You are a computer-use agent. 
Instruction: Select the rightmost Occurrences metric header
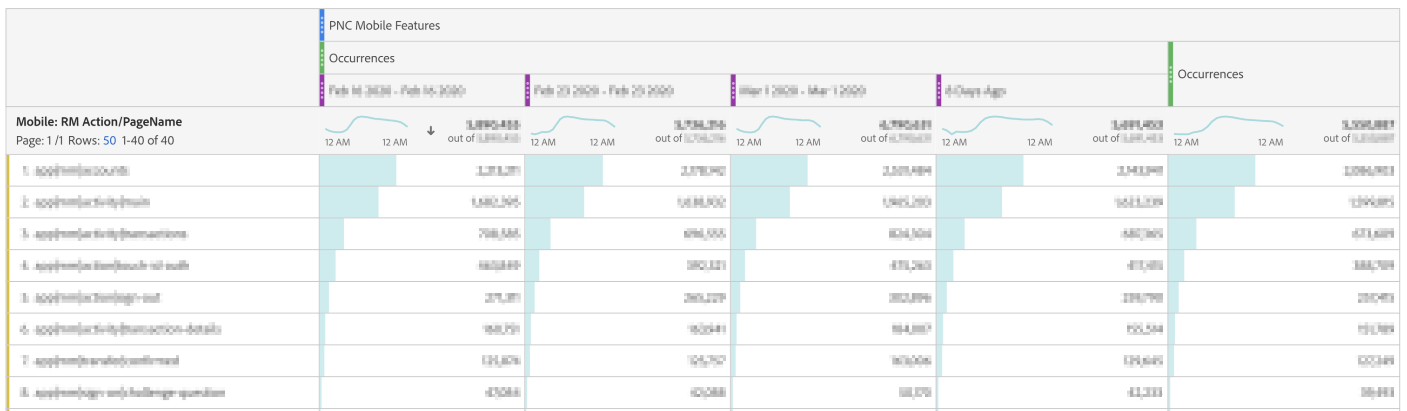1210,73
